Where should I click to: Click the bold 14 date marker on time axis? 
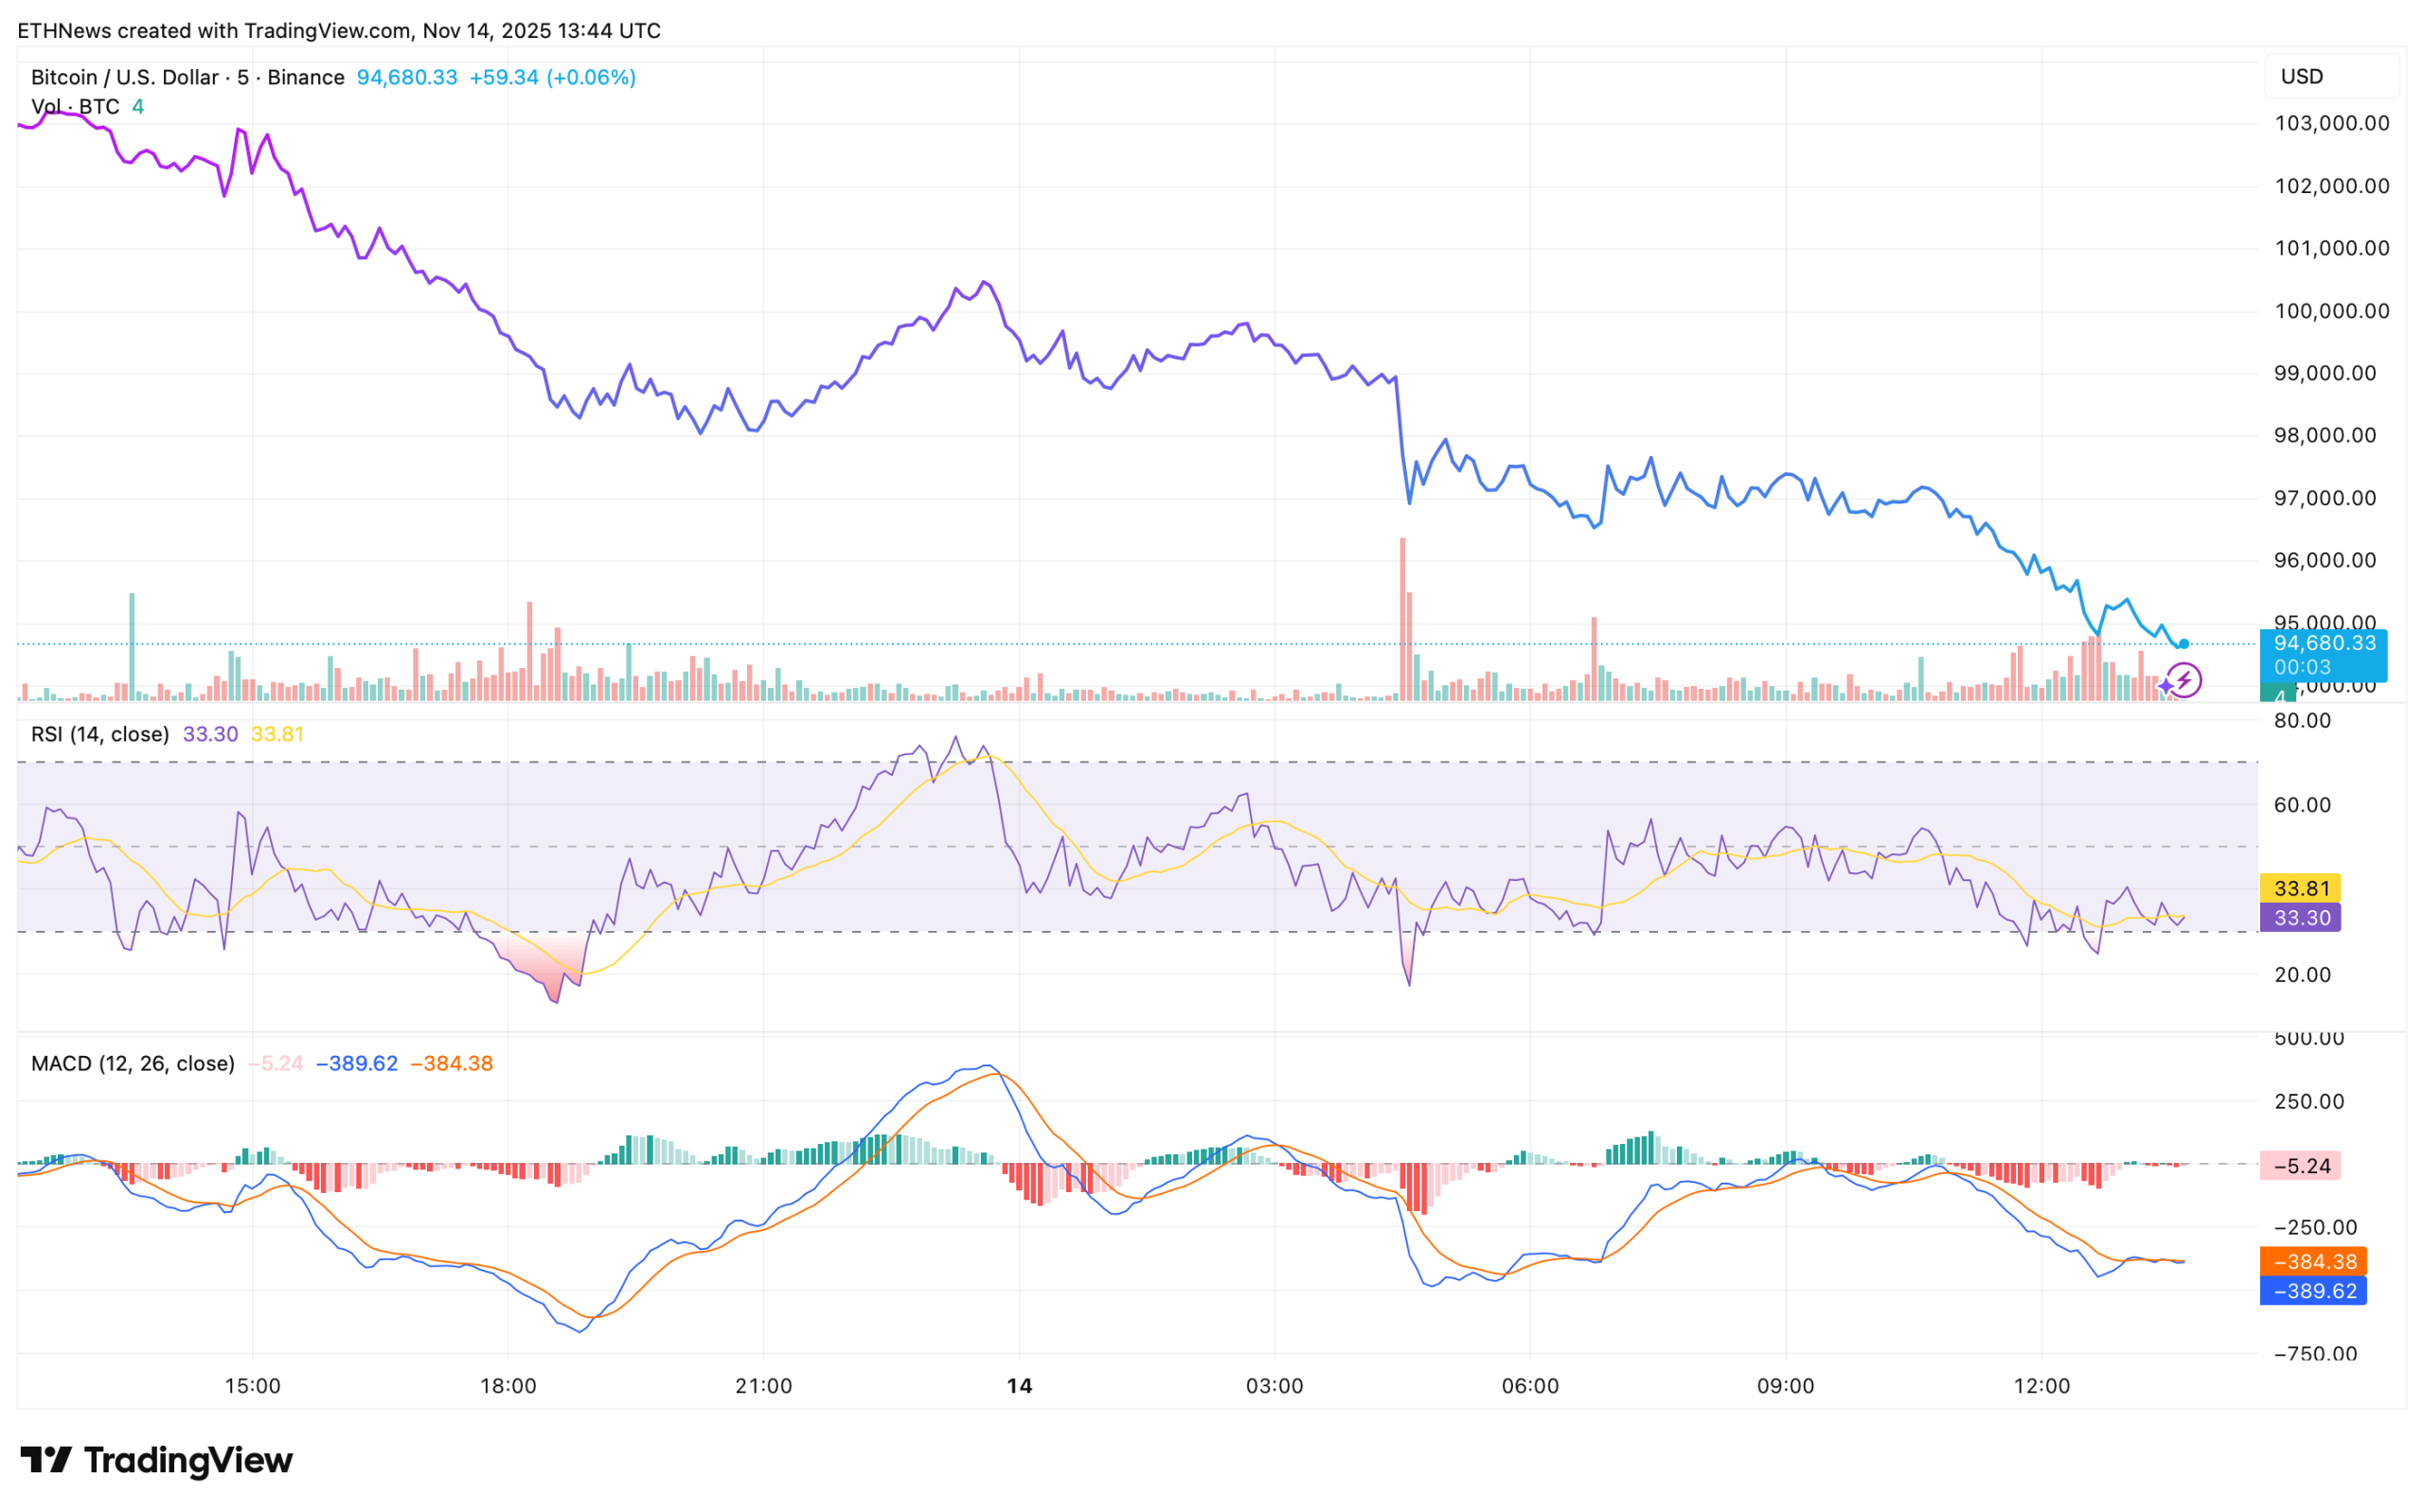[1020, 1386]
